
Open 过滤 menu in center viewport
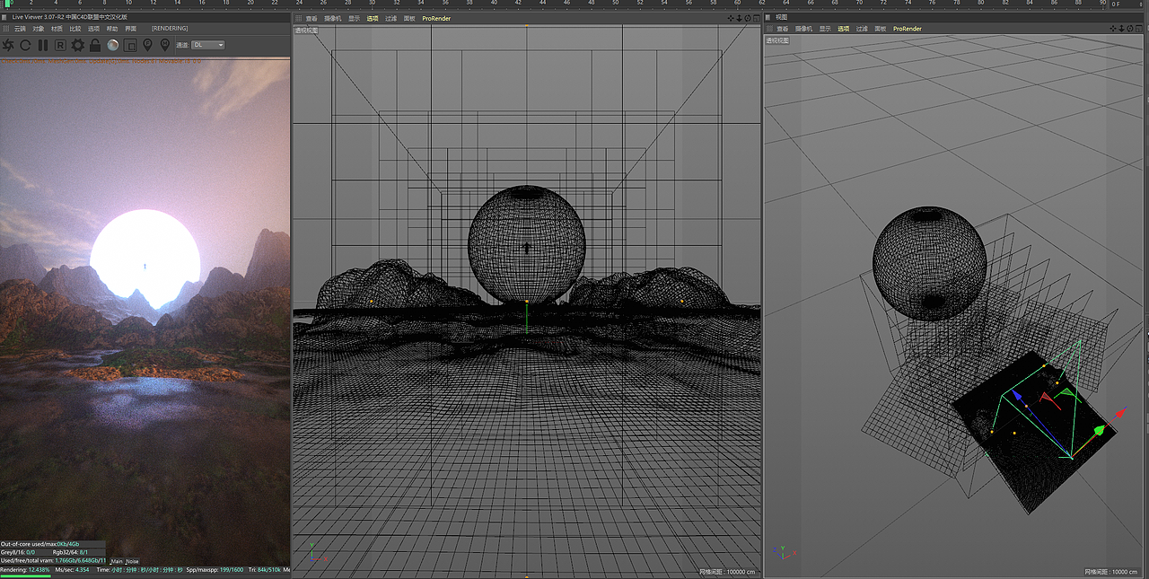(x=390, y=18)
